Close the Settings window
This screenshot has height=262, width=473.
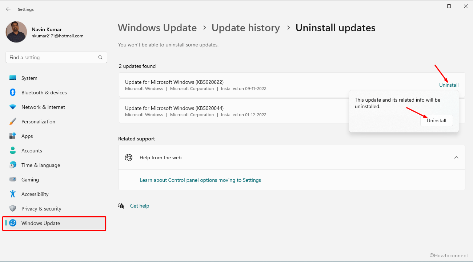click(x=466, y=6)
